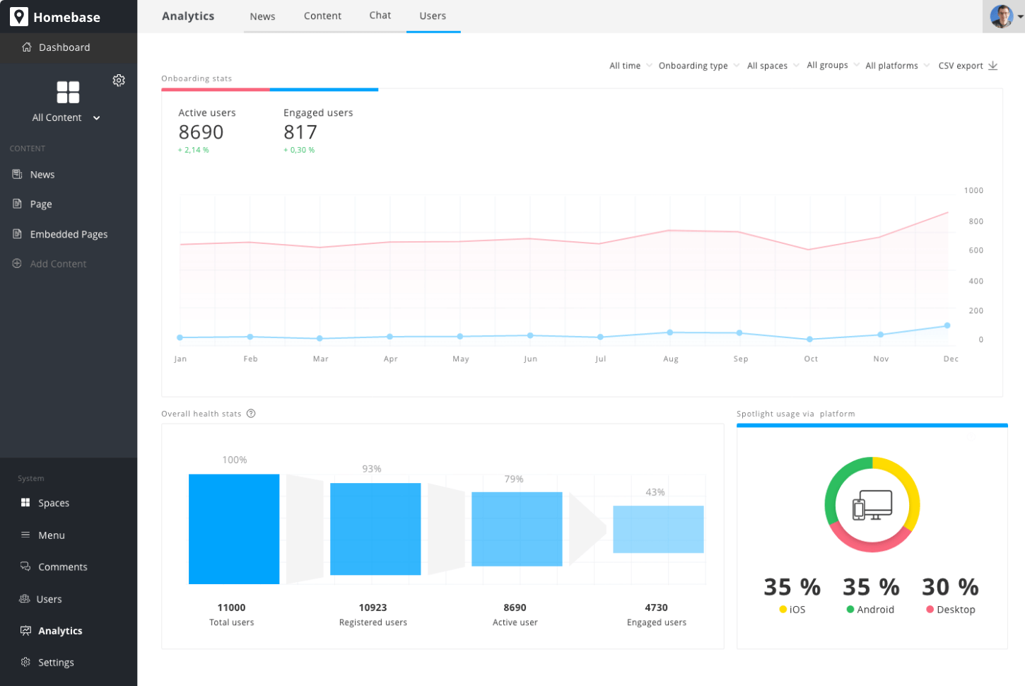The width and height of the screenshot is (1025, 686).
Task: Click the devices icon inside donut chart
Action: click(x=872, y=505)
